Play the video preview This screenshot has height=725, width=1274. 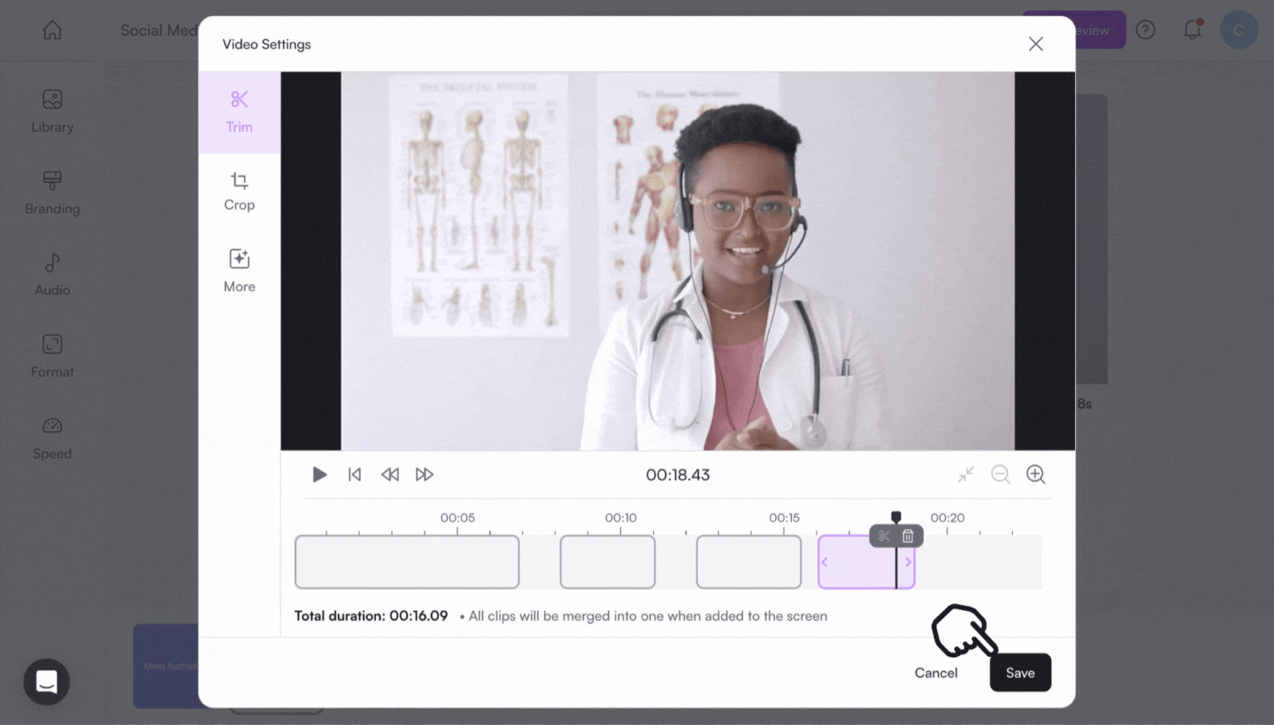click(x=319, y=475)
